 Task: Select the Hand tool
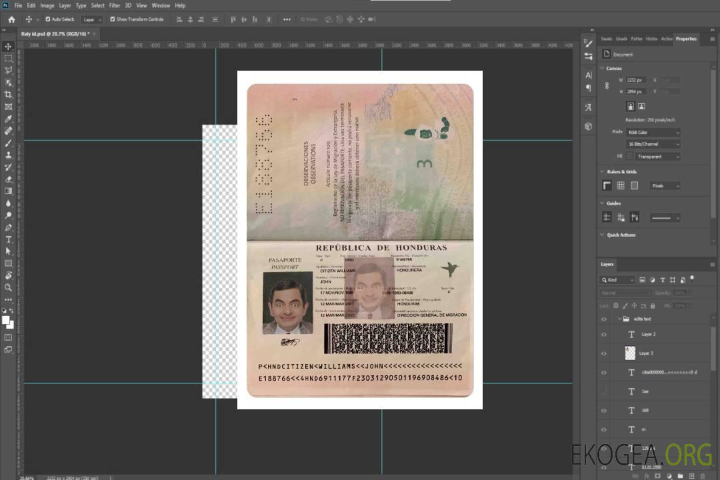8,275
